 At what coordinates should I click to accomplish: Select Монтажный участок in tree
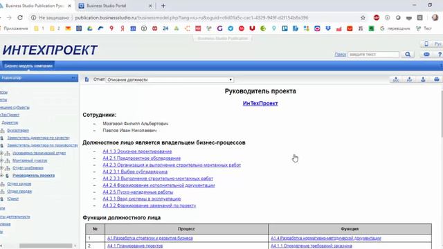(30, 160)
